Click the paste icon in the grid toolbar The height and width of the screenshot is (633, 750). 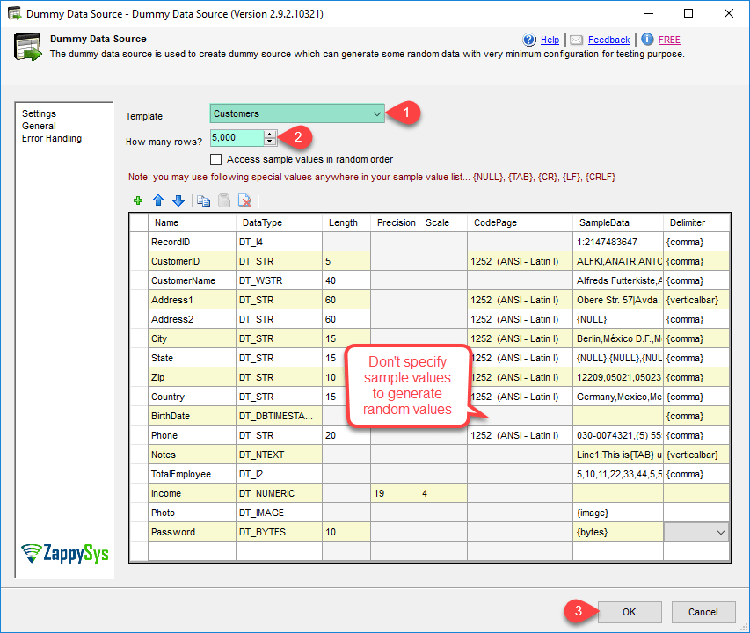(223, 200)
